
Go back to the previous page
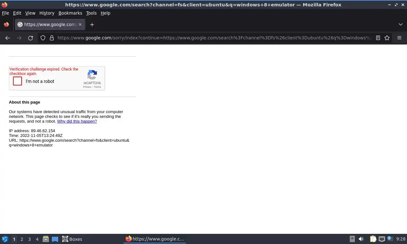point(8,38)
